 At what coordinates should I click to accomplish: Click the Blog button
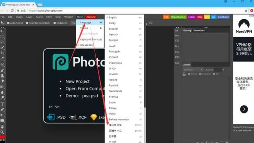200,17
